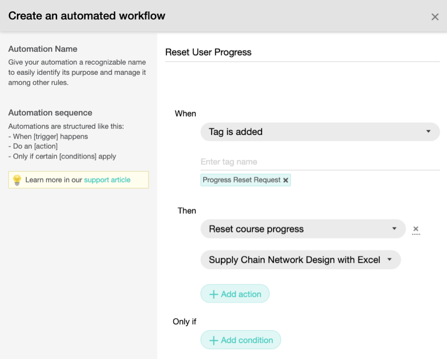Edit the Reset User Progress name field
The width and height of the screenshot is (447, 359).
tap(302, 53)
